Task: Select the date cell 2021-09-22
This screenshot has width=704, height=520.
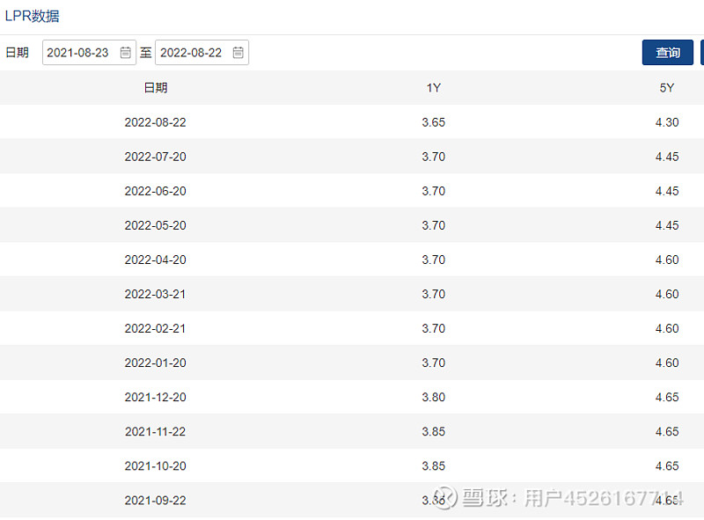Action: point(156,501)
